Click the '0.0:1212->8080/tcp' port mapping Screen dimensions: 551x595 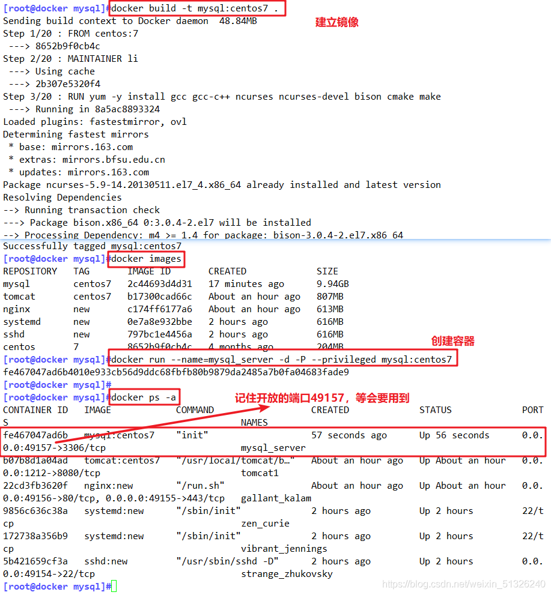pos(52,473)
